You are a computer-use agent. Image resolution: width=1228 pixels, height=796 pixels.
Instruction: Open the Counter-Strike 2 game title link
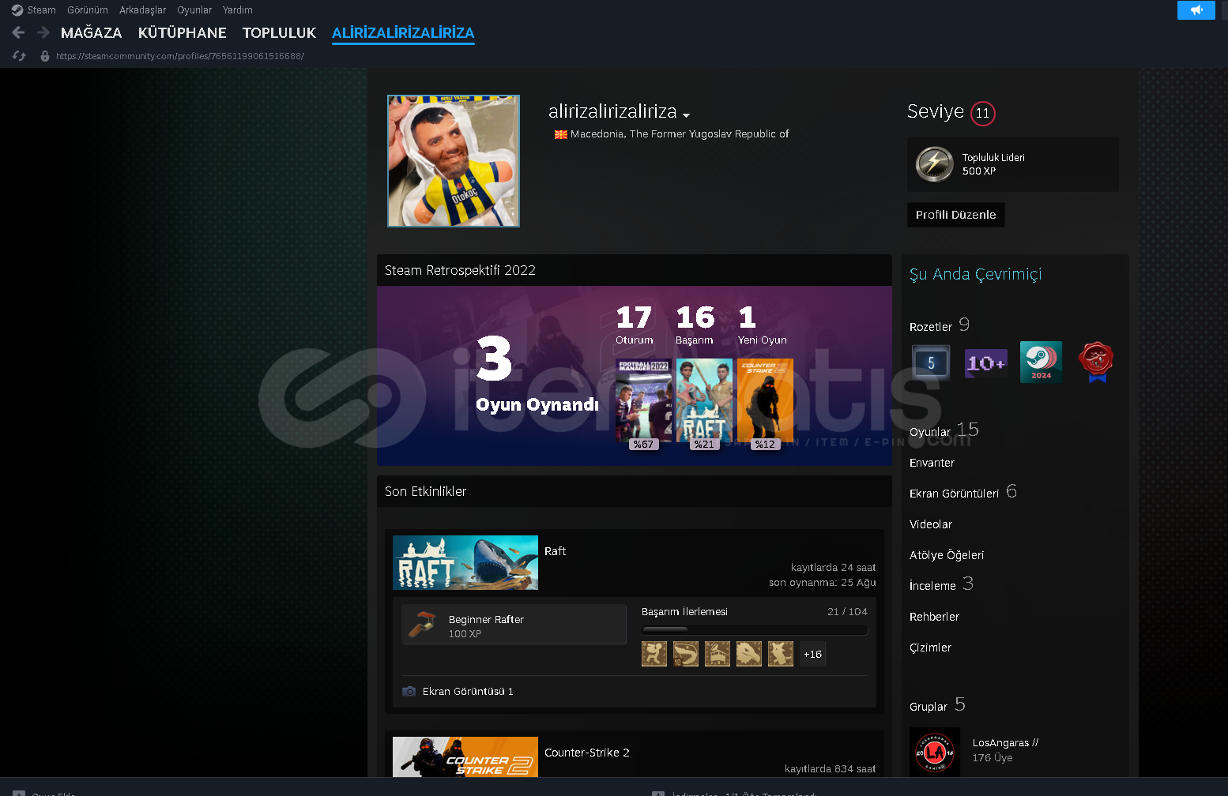tap(587, 753)
